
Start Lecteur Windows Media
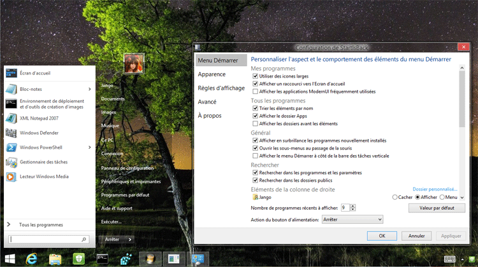pyautogui.click(x=44, y=177)
